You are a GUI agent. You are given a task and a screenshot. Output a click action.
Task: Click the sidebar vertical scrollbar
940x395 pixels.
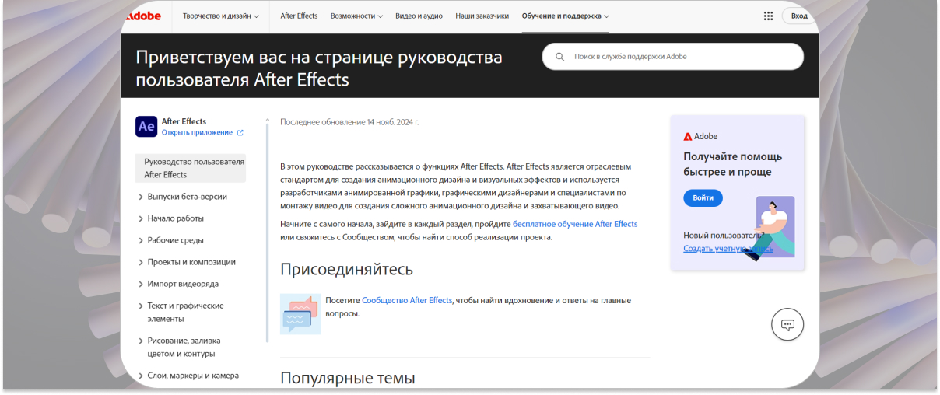click(267, 231)
